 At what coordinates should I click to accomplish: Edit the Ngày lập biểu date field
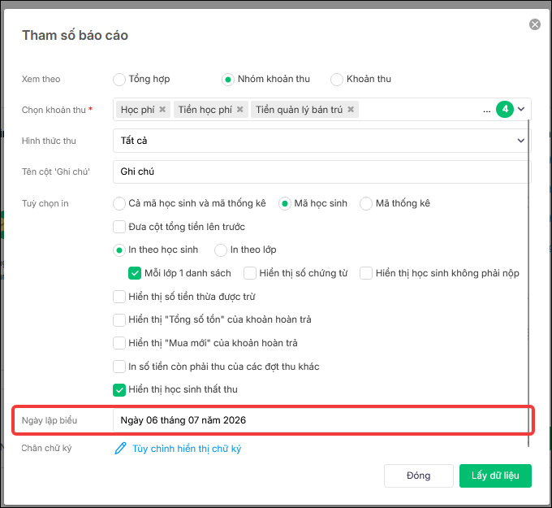(321, 420)
